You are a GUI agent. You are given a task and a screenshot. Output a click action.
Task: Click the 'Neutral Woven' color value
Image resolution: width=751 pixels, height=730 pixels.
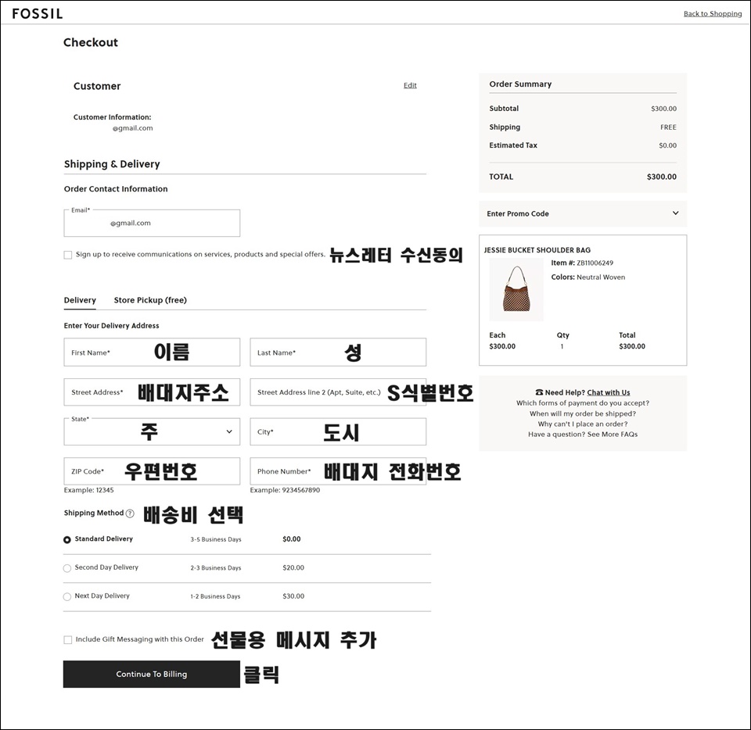pyautogui.click(x=601, y=277)
